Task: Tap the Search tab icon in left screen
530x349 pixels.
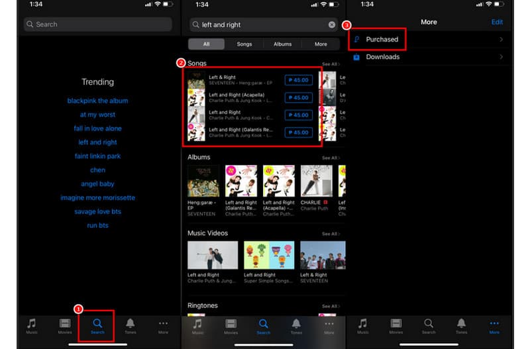Action: (97, 326)
